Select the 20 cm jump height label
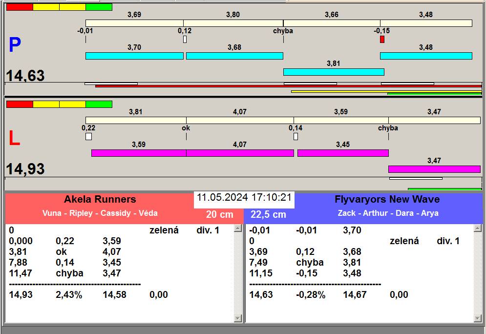The height and width of the screenshot is (334, 486). point(219,214)
